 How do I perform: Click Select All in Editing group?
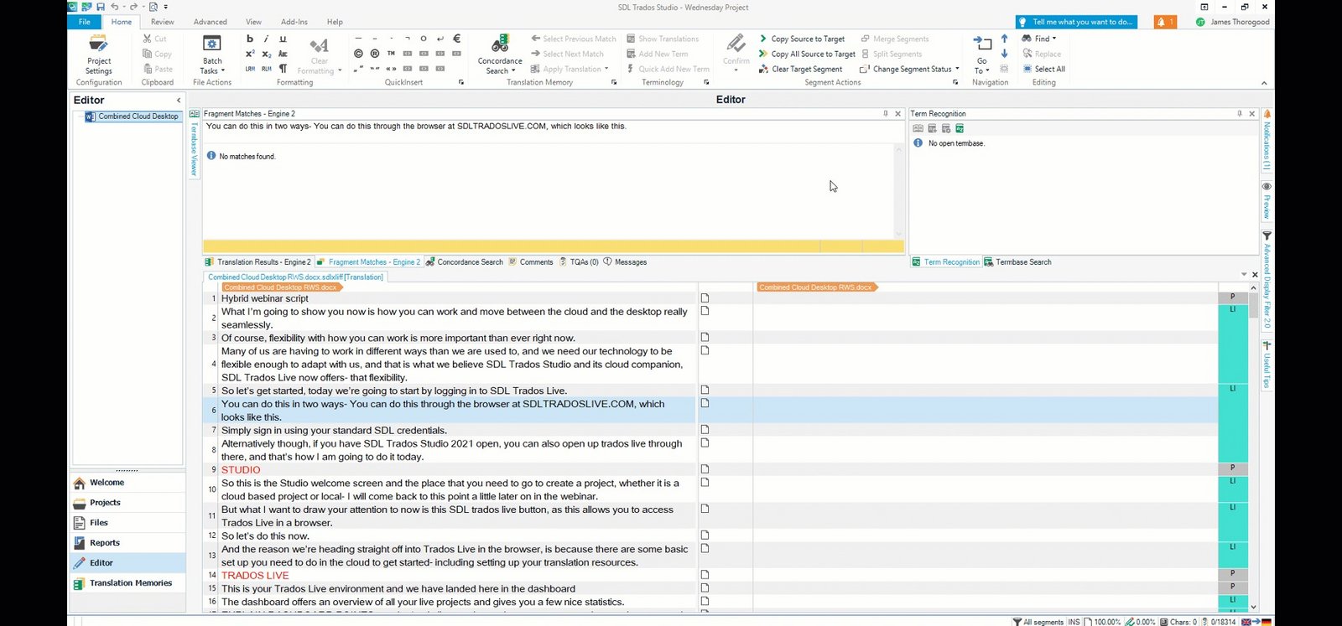click(1044, 69)
